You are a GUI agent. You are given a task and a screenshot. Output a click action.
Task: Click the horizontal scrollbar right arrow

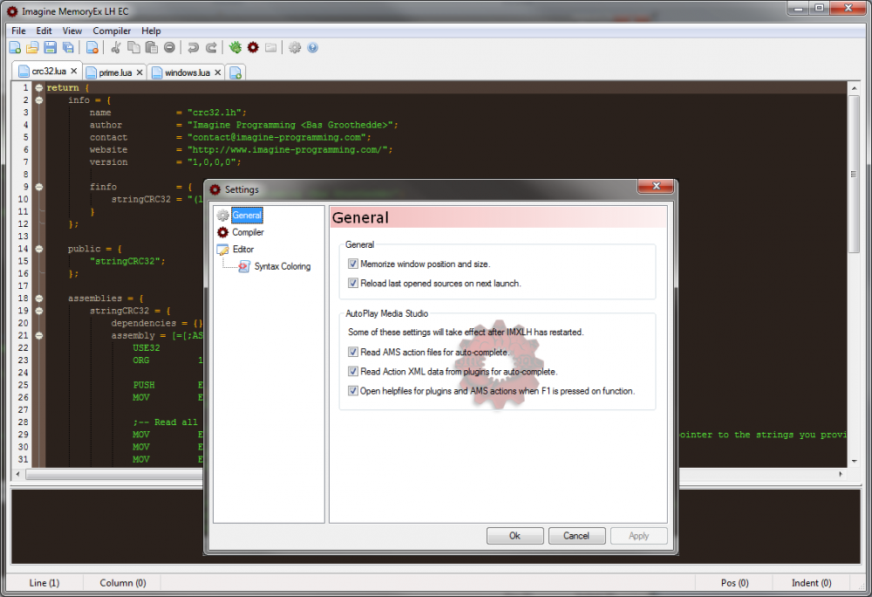click(x=841, y=474)
